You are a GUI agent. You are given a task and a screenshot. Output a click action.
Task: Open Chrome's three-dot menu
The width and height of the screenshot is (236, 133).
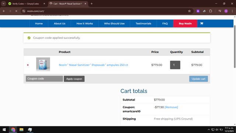(232, 11)
